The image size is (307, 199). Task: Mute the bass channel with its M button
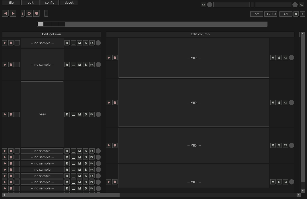(x=79, y=114)
